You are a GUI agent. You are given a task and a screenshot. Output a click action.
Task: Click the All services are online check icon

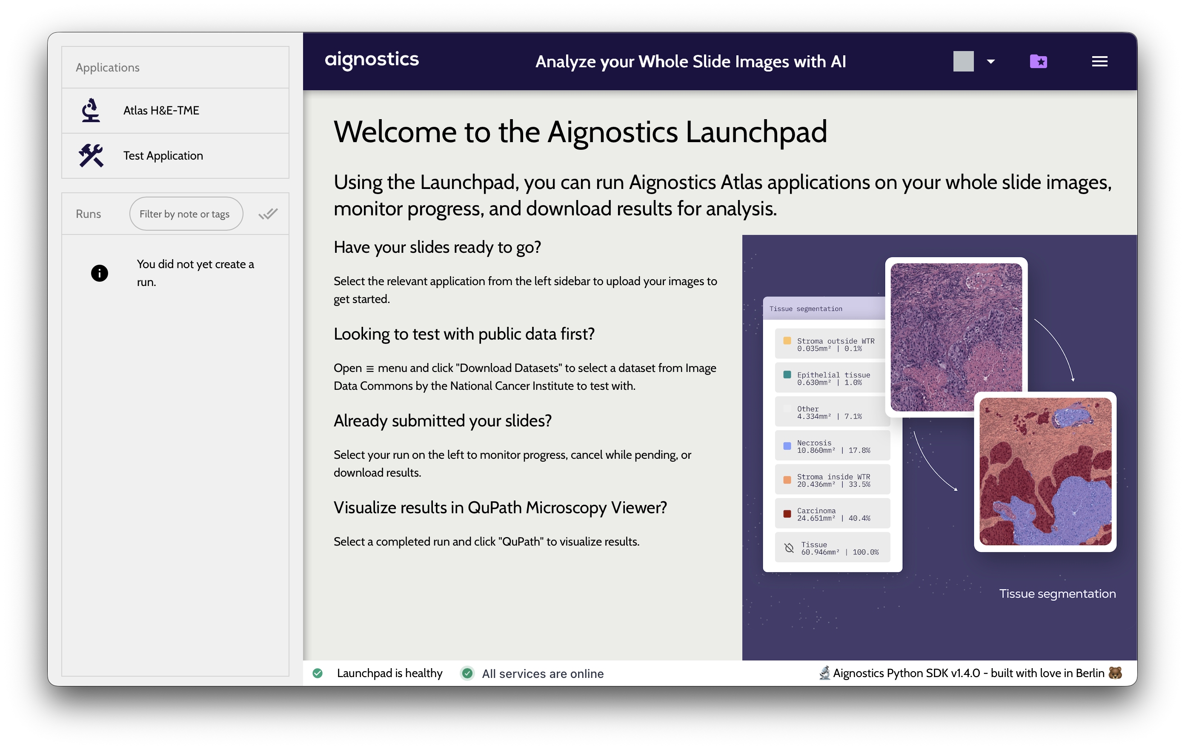click(467, 673)
